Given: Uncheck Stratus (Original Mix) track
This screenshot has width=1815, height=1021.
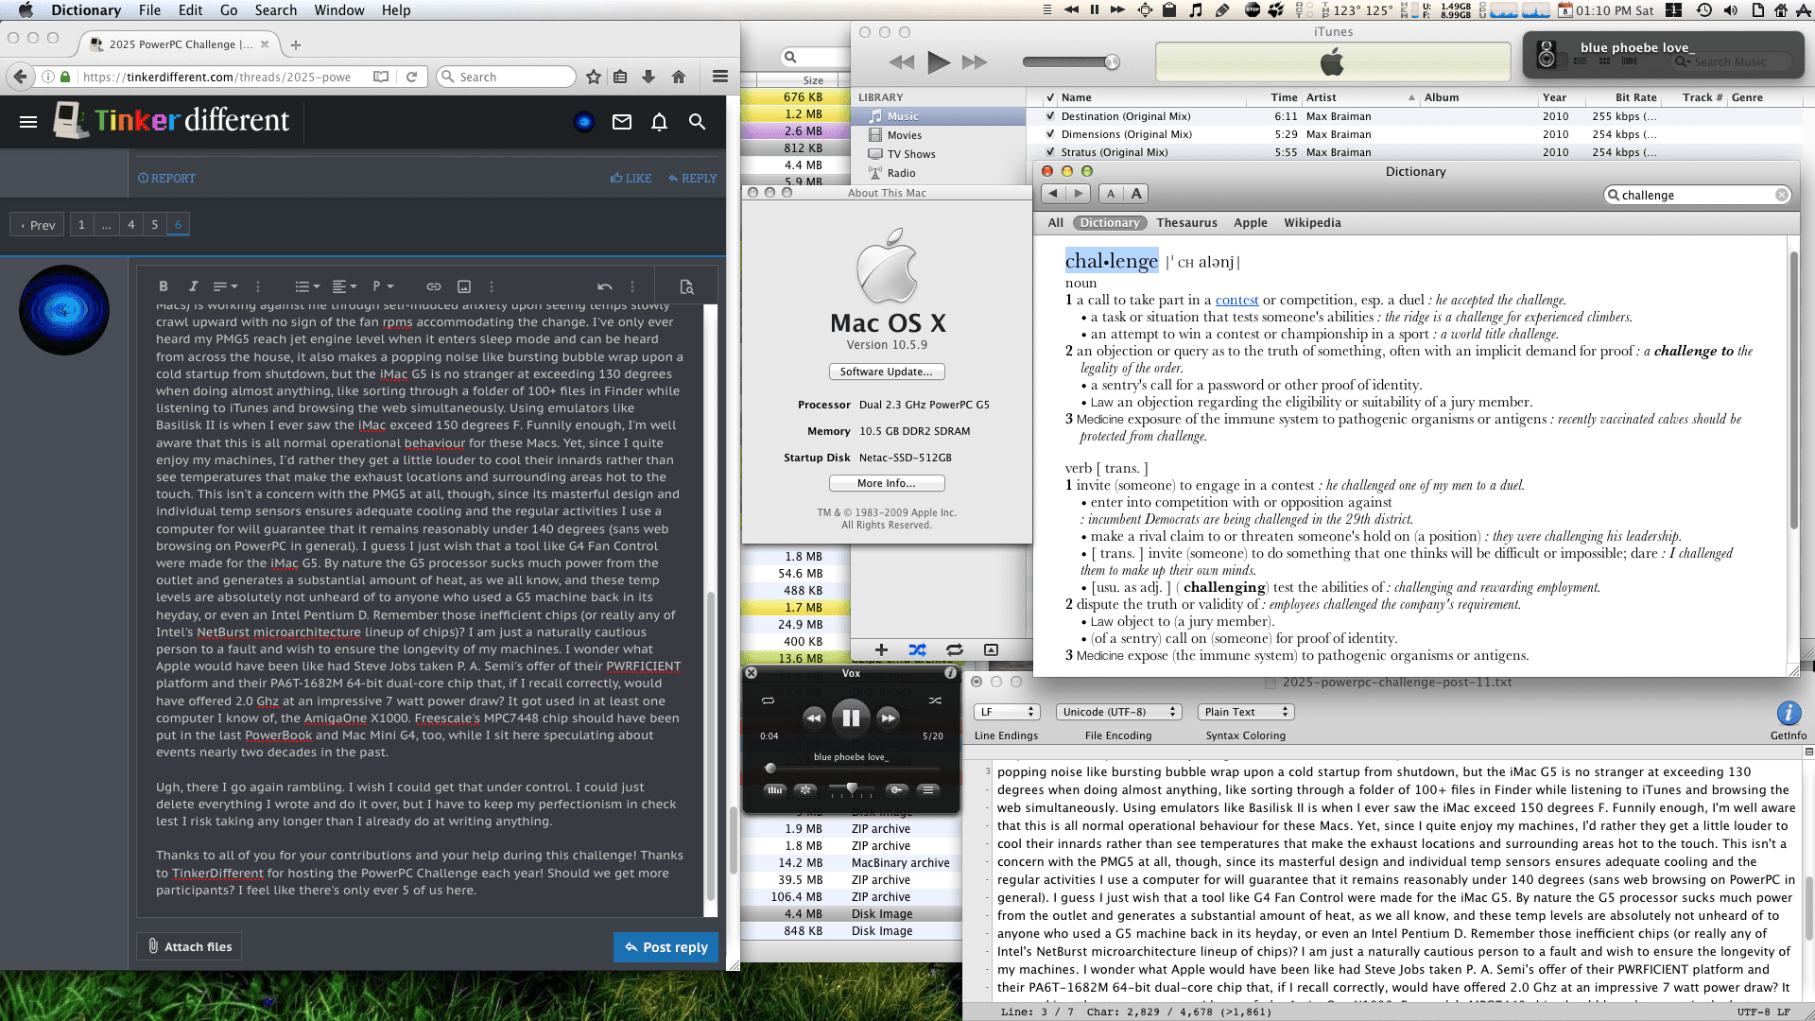Looking at the screenshot, I should [1049, 152].
